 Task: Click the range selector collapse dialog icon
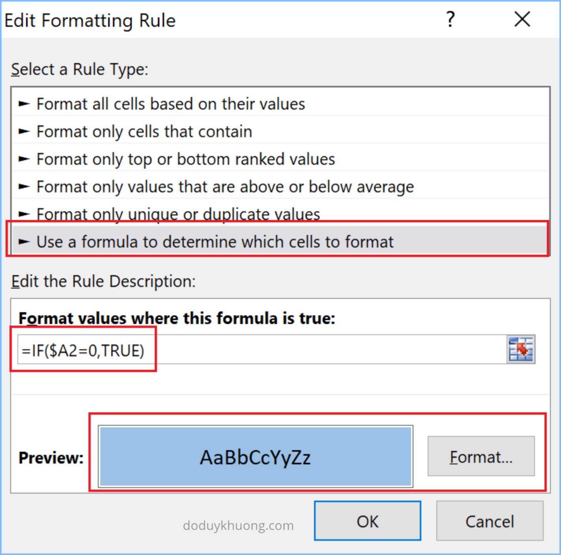521,350
